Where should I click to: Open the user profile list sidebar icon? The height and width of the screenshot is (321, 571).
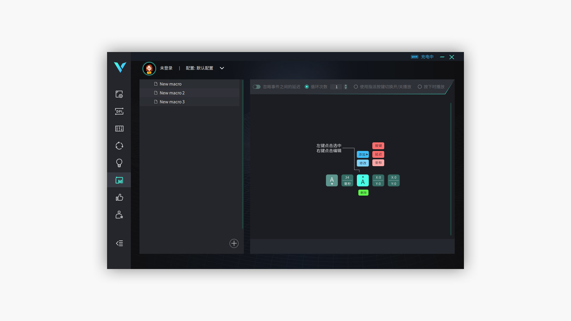point(119,215)
